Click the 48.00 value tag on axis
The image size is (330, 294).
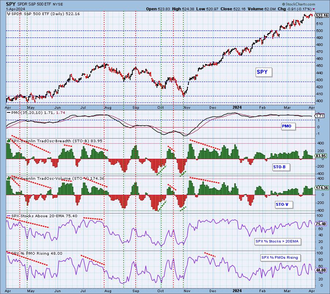(x=321, y=270)
